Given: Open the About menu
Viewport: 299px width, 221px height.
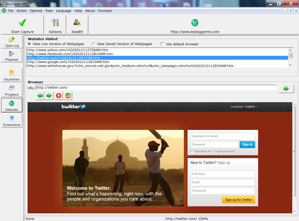Looking at the screenshot, I should (x=90, y=11).
